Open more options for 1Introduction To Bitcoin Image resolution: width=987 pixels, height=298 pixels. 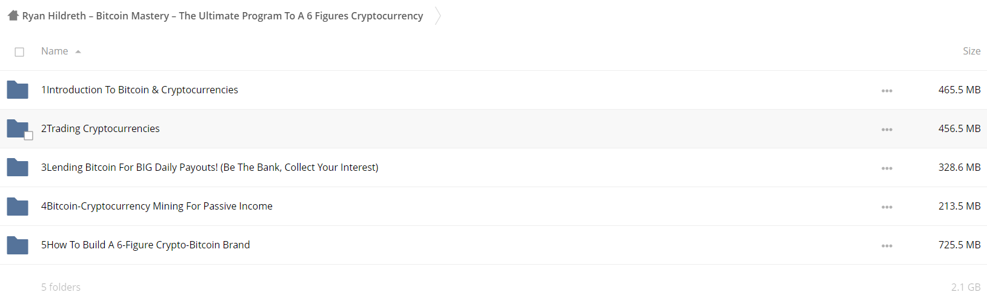click(887, 91)
